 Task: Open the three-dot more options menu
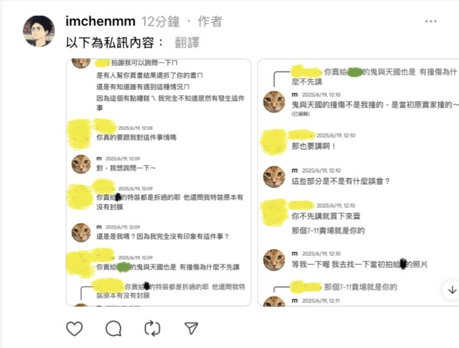click(x=431, y=21)
